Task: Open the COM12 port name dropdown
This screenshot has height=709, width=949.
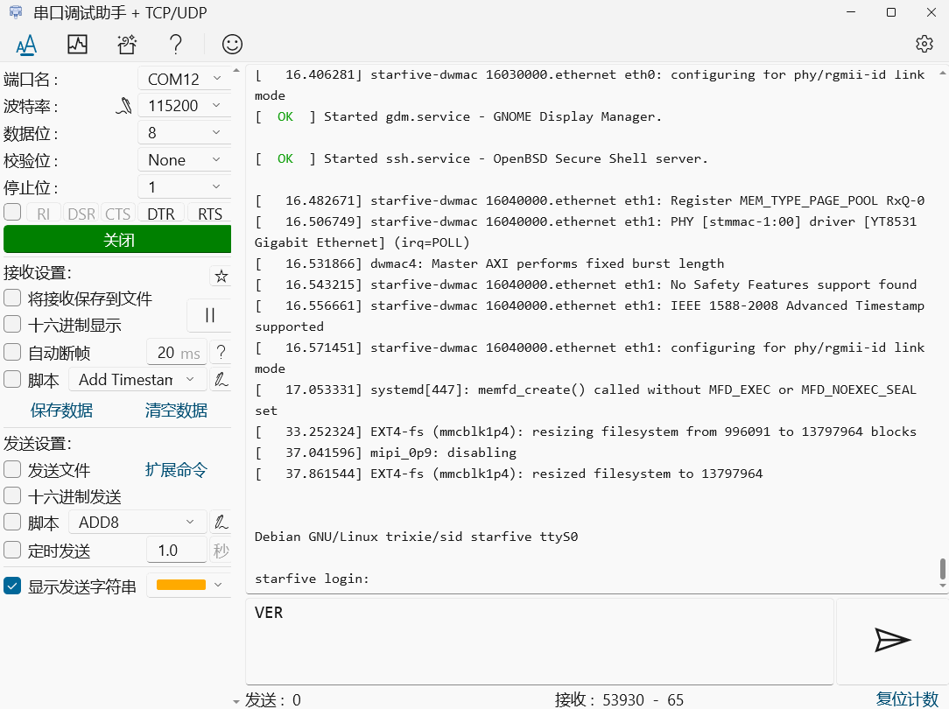Action: [x=185, y=79]
